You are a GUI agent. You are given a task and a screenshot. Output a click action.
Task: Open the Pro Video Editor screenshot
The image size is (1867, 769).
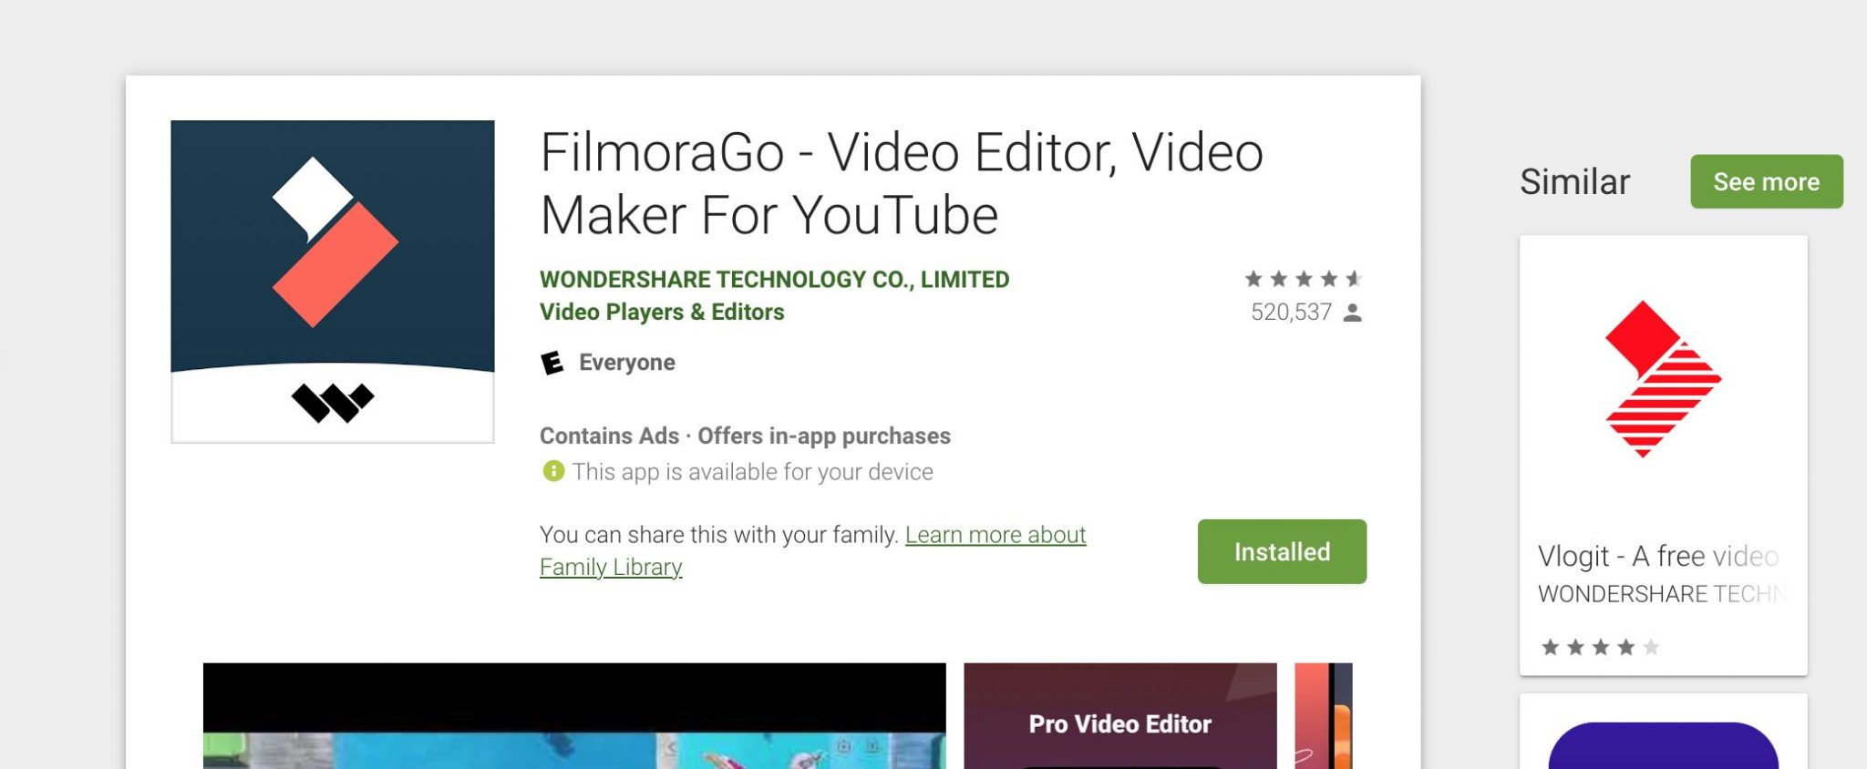(1120, 716)
